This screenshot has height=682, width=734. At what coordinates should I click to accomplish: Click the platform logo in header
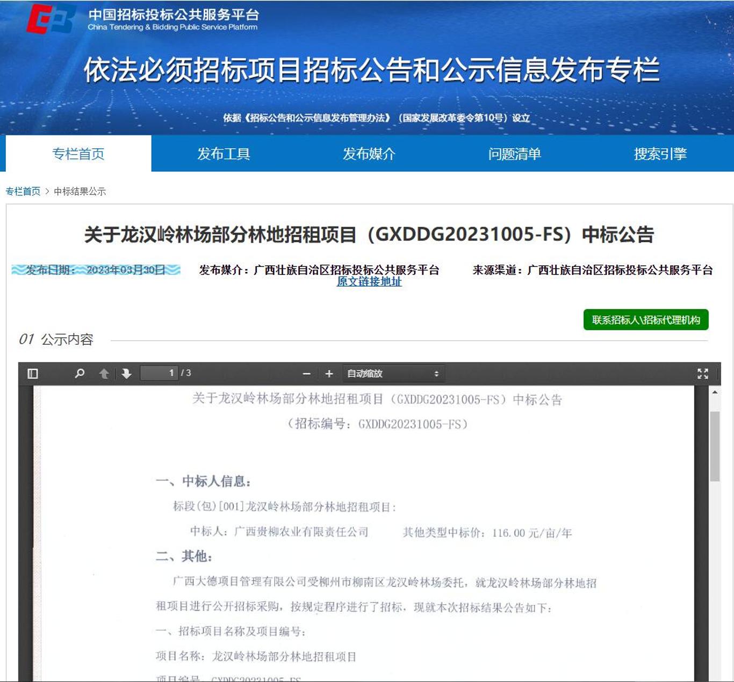pos(51,19)
